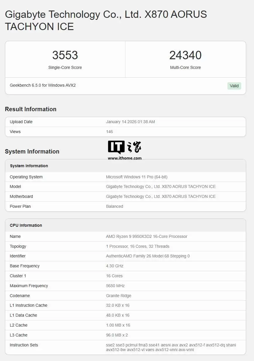Click the Topology value with 16 Cores, 32 Threads
This screenshot has height=361, width=254.
137,246
